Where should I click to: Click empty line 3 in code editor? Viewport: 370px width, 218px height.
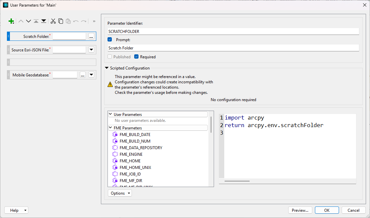pyautogui.click(x=290, y=133)
